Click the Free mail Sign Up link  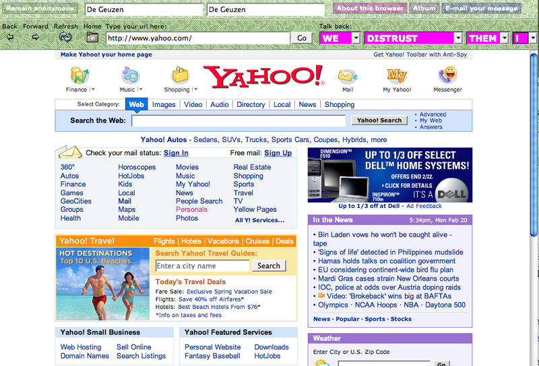[278, 153]
